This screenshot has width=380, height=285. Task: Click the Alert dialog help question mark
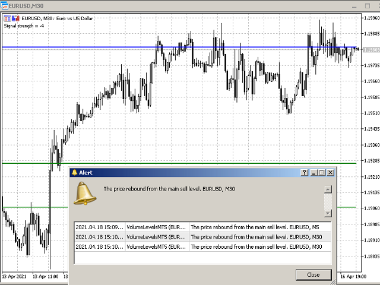click(x=305, y=172)
